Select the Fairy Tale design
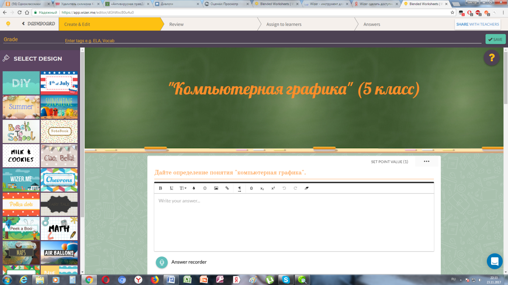 click(x=59, y=204)
